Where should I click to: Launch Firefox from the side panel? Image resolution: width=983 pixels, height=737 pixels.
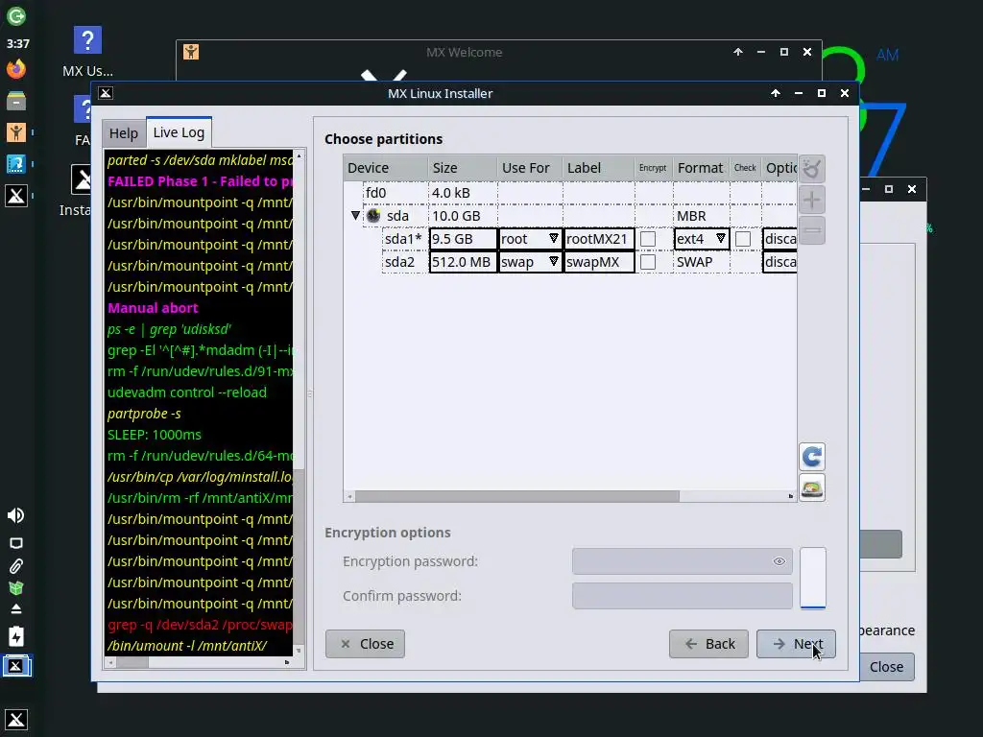16,69
